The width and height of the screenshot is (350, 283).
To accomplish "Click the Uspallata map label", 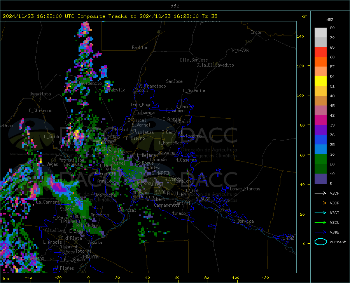I will tap(40, 94).
